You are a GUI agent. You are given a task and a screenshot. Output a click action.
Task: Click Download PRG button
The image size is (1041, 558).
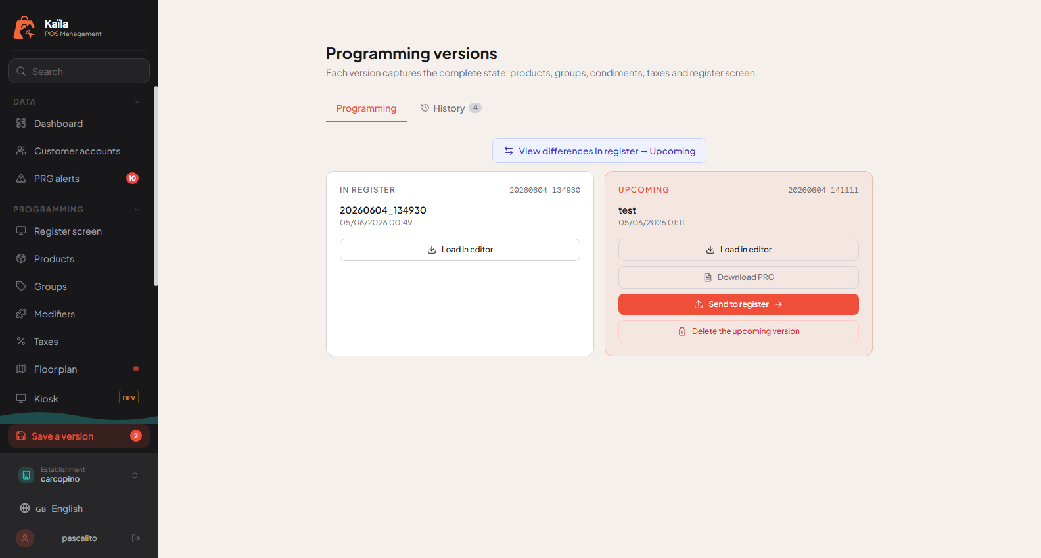[739, 277]
